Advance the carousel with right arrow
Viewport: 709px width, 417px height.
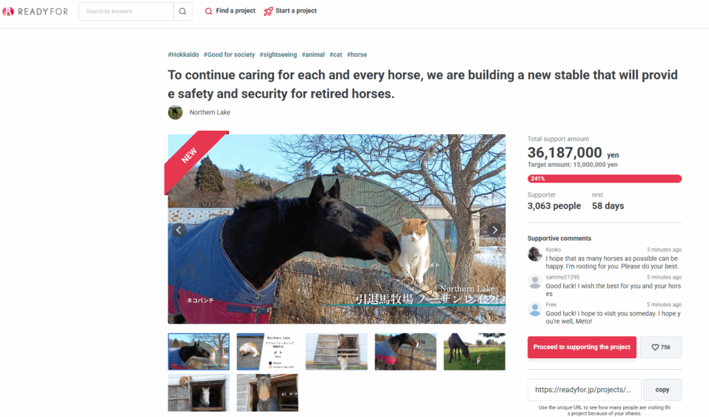[494, 230]
